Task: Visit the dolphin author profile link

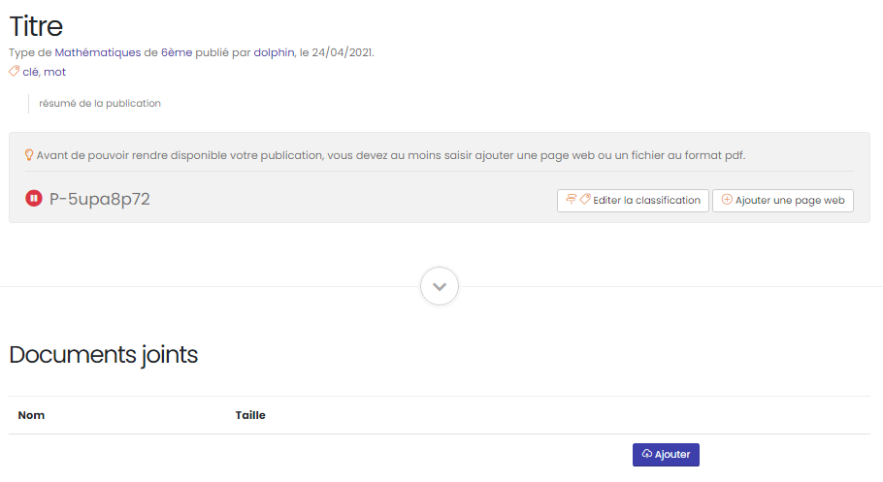Action: click(x=274, y=52)
